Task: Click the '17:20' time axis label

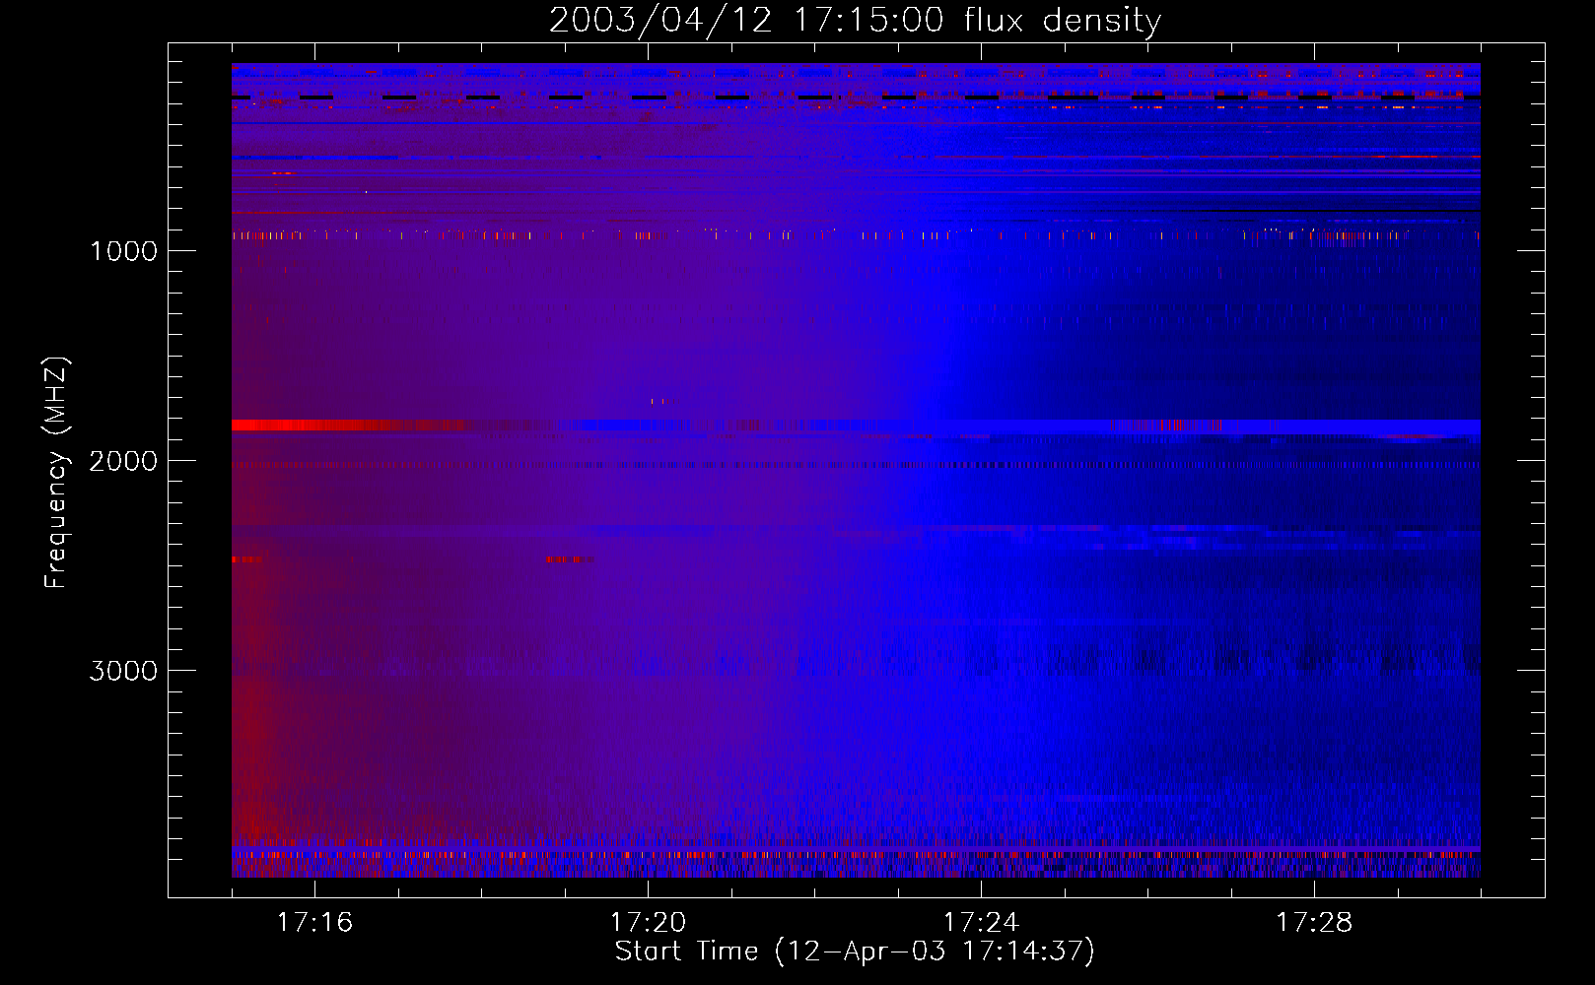Action: [648, 922]
